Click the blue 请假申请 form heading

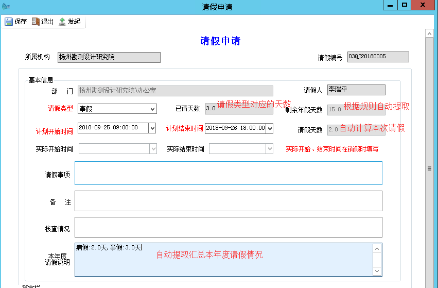pyautogui.click(x=220, y=41)
